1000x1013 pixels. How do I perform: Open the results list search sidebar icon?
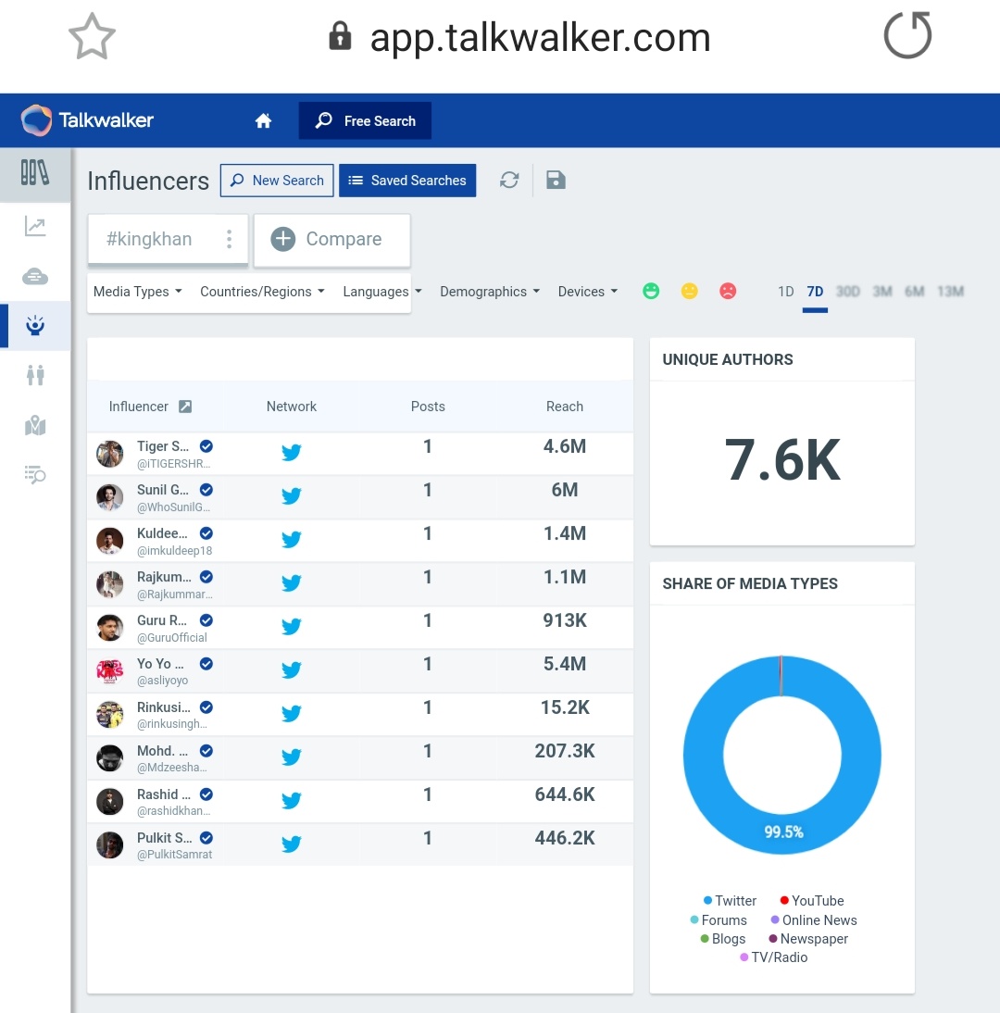point(35,475)
